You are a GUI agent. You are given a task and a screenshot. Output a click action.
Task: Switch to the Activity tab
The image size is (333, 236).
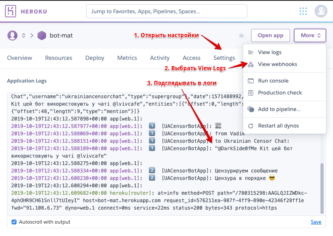click(x=160, y=58)
